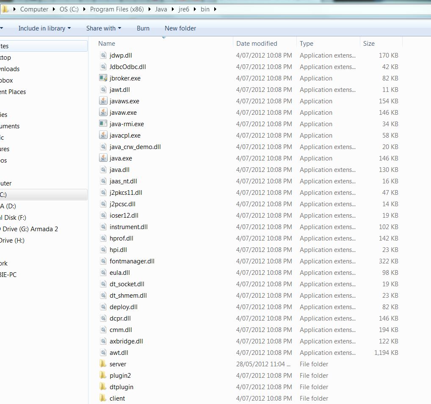Go to jre6 breadcrumb

pyautogui.click(x=184, y=9)
